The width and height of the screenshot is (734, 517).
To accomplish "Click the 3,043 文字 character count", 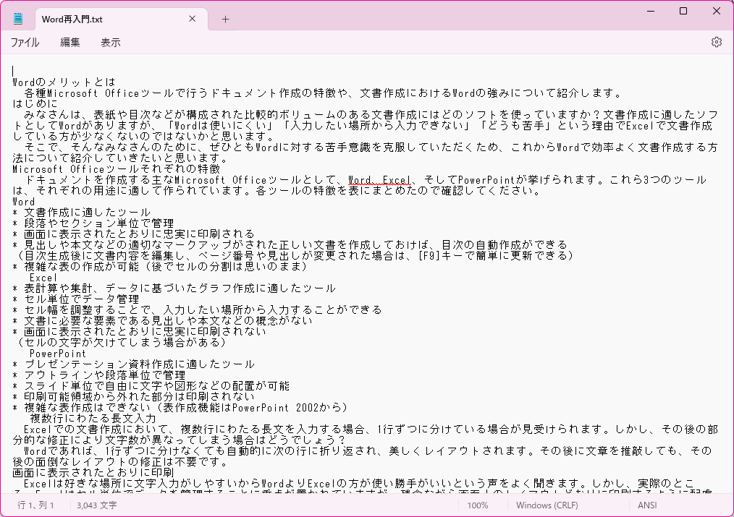I will click(x=97, y=505).
